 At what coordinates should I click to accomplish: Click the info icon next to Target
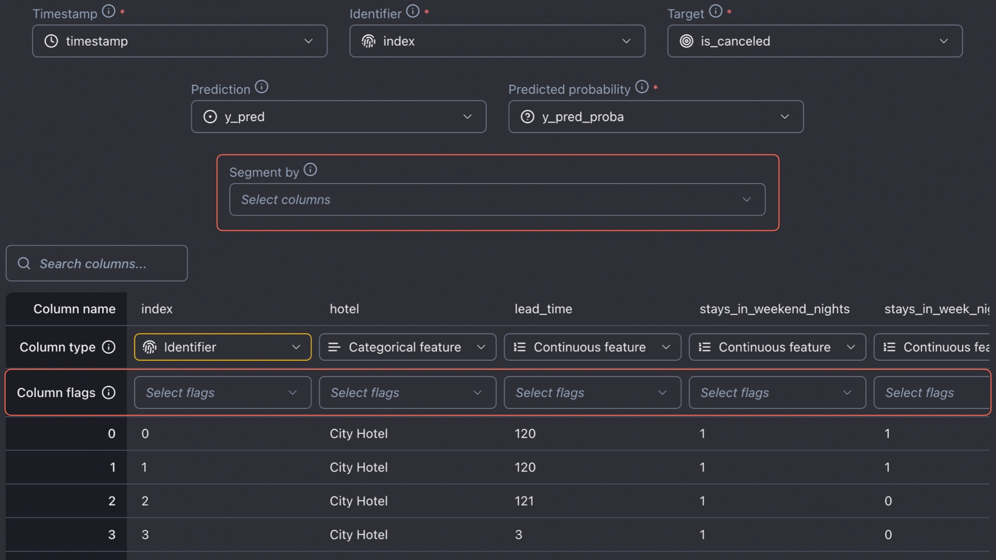(x=715, y=11)
